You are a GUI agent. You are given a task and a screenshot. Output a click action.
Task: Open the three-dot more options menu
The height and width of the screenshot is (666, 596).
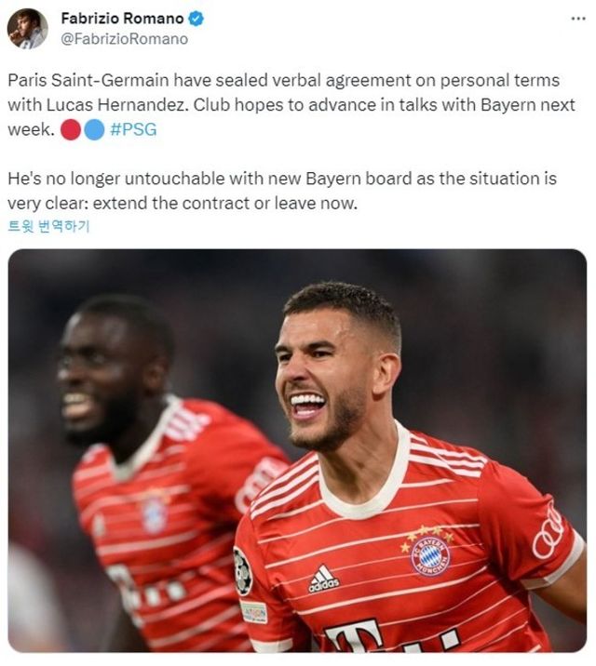point(577,19)
